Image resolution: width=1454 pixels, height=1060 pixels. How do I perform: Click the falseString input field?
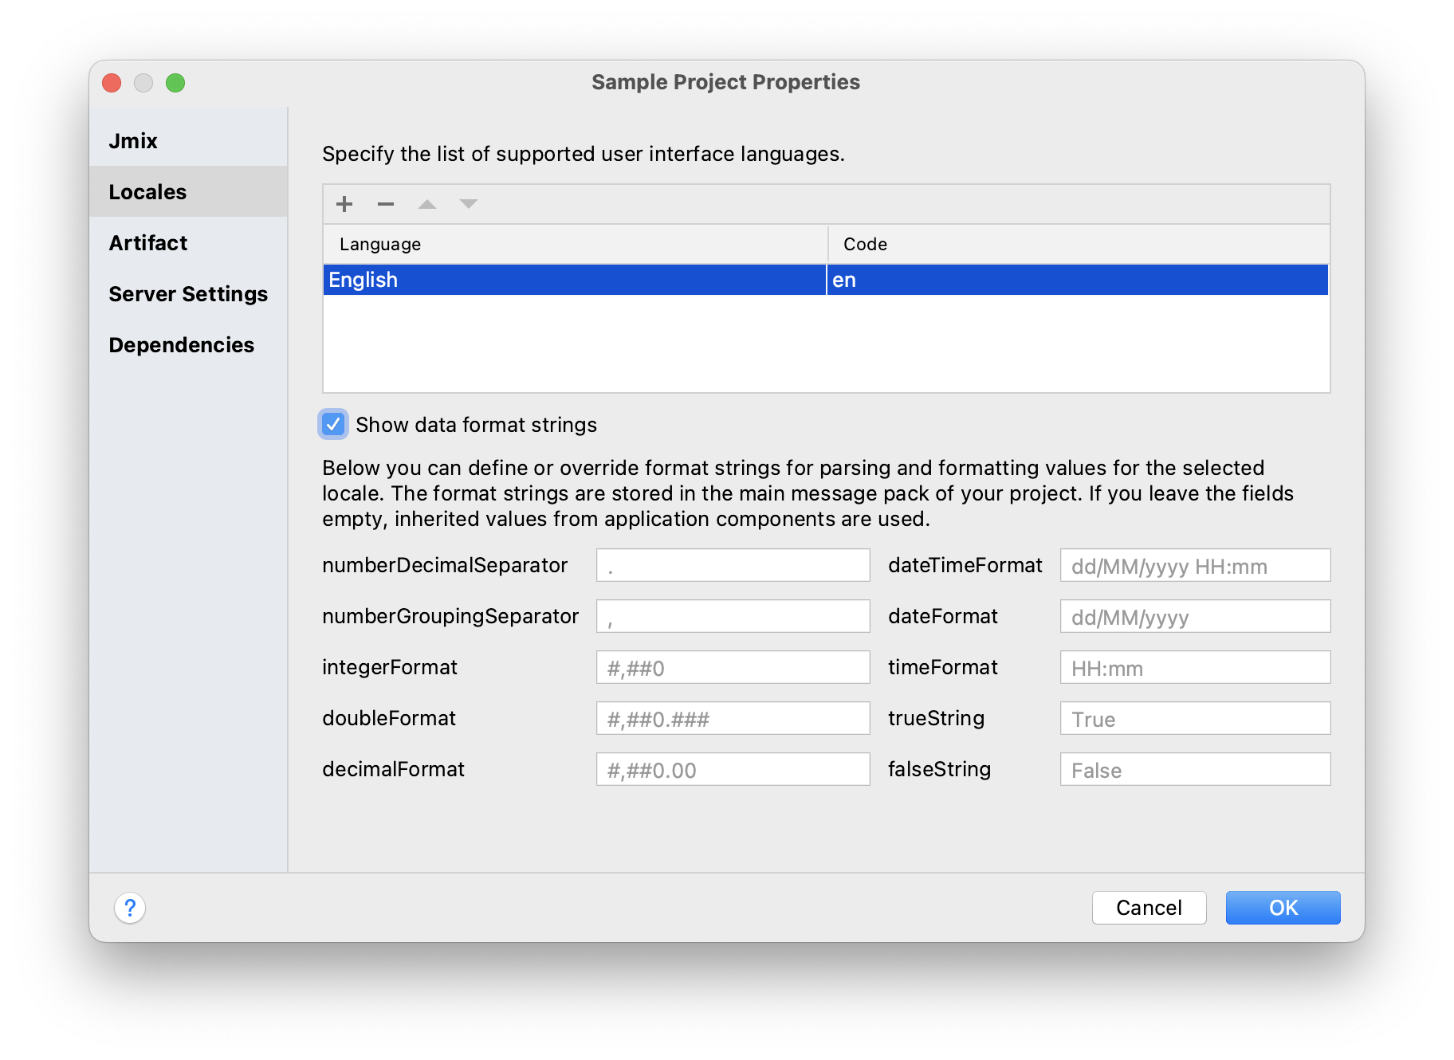pyautogui.click(x=1195, y=769)
